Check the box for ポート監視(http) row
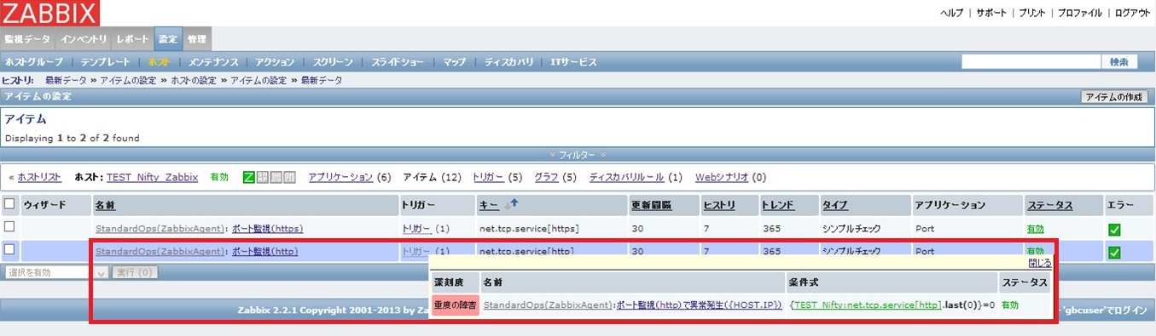This screenshot has height=336, width=1156. click(x=9, y=249)
